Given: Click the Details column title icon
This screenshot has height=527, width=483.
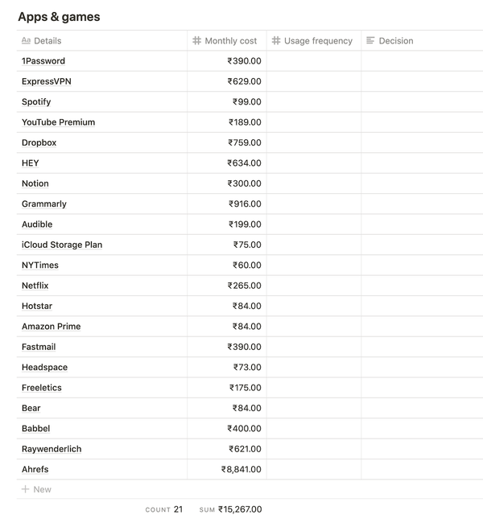Looking at the screenshot, I should [26, 41].
